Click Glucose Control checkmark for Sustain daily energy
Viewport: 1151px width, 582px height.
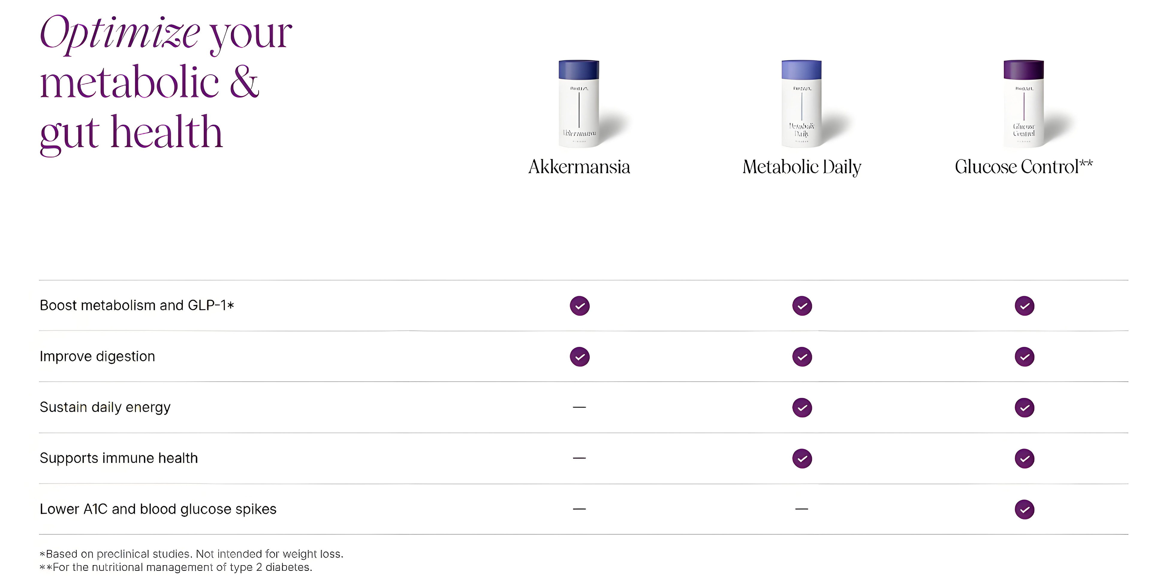point(1025,408)
